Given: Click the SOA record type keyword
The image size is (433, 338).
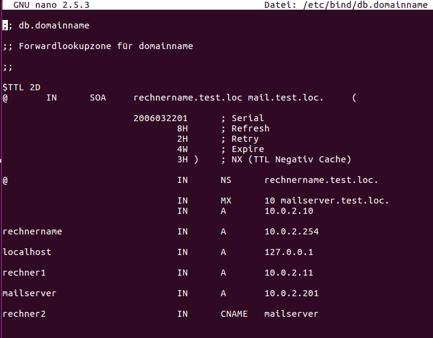Looking at the screenshot, I should pos(98,98).
